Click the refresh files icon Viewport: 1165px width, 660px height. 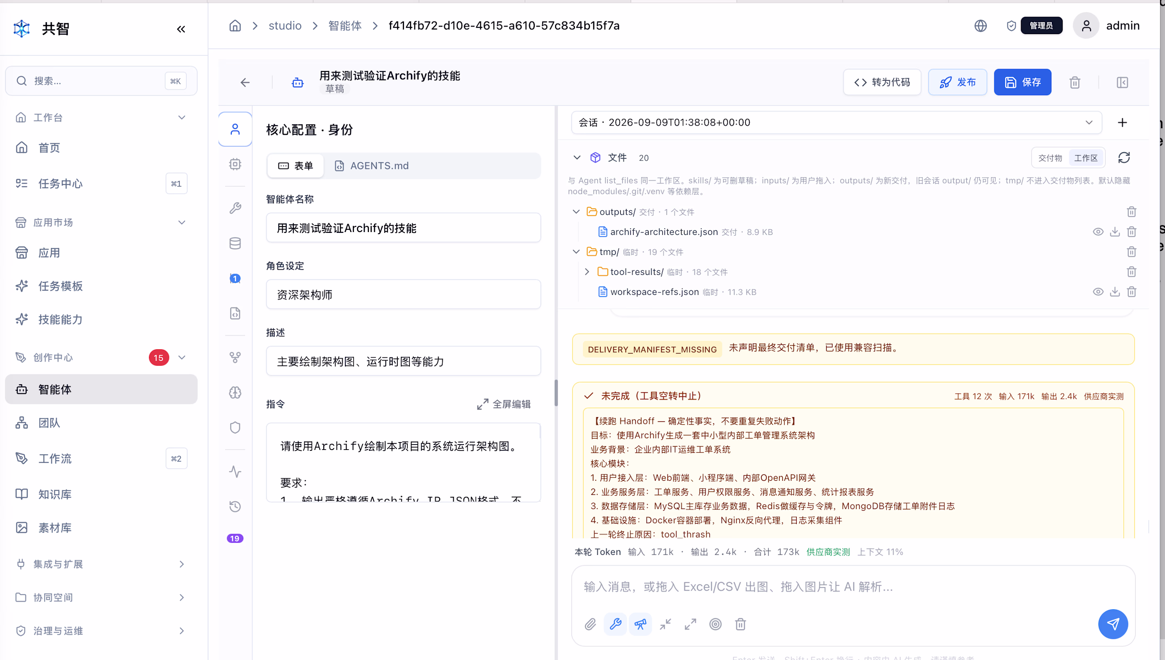[x=1124, y=158]
